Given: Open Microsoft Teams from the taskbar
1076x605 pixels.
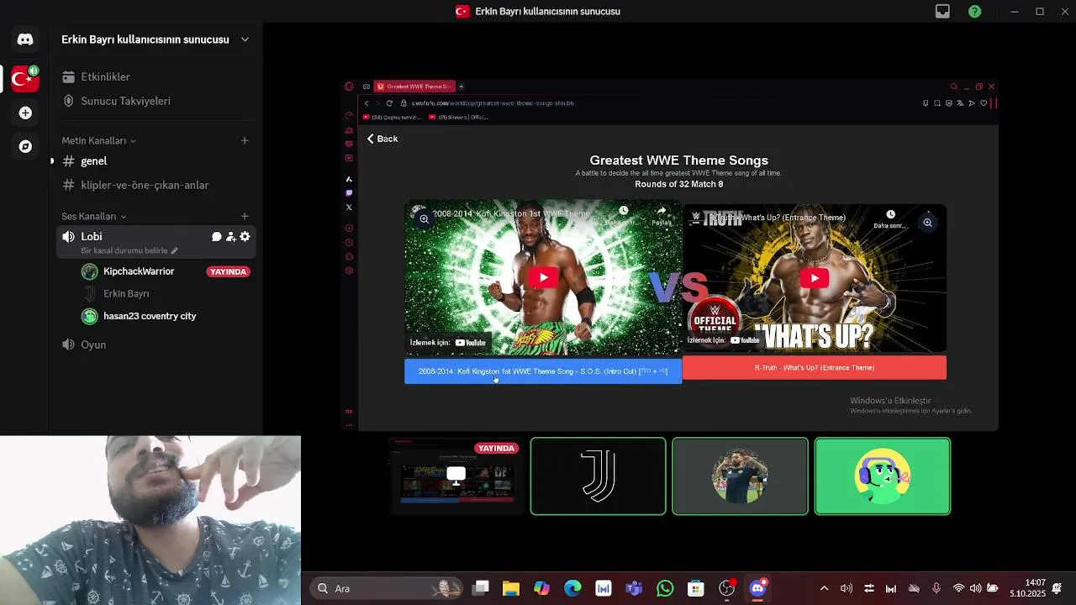Looking at the screenshot, I should (634, 588).
